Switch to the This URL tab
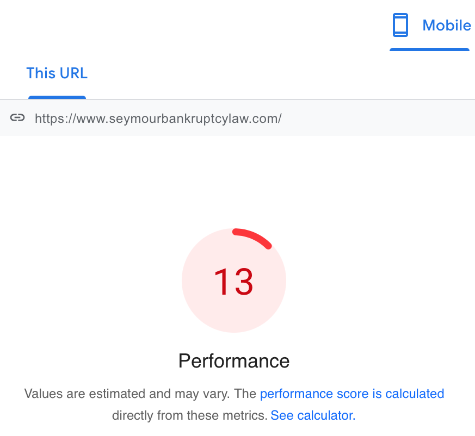Screen dimensions: 475x436 tap(57, 73)
